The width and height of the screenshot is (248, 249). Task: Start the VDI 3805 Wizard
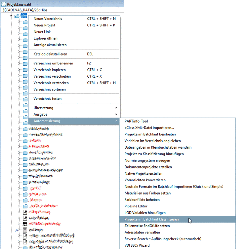(178, 245)
